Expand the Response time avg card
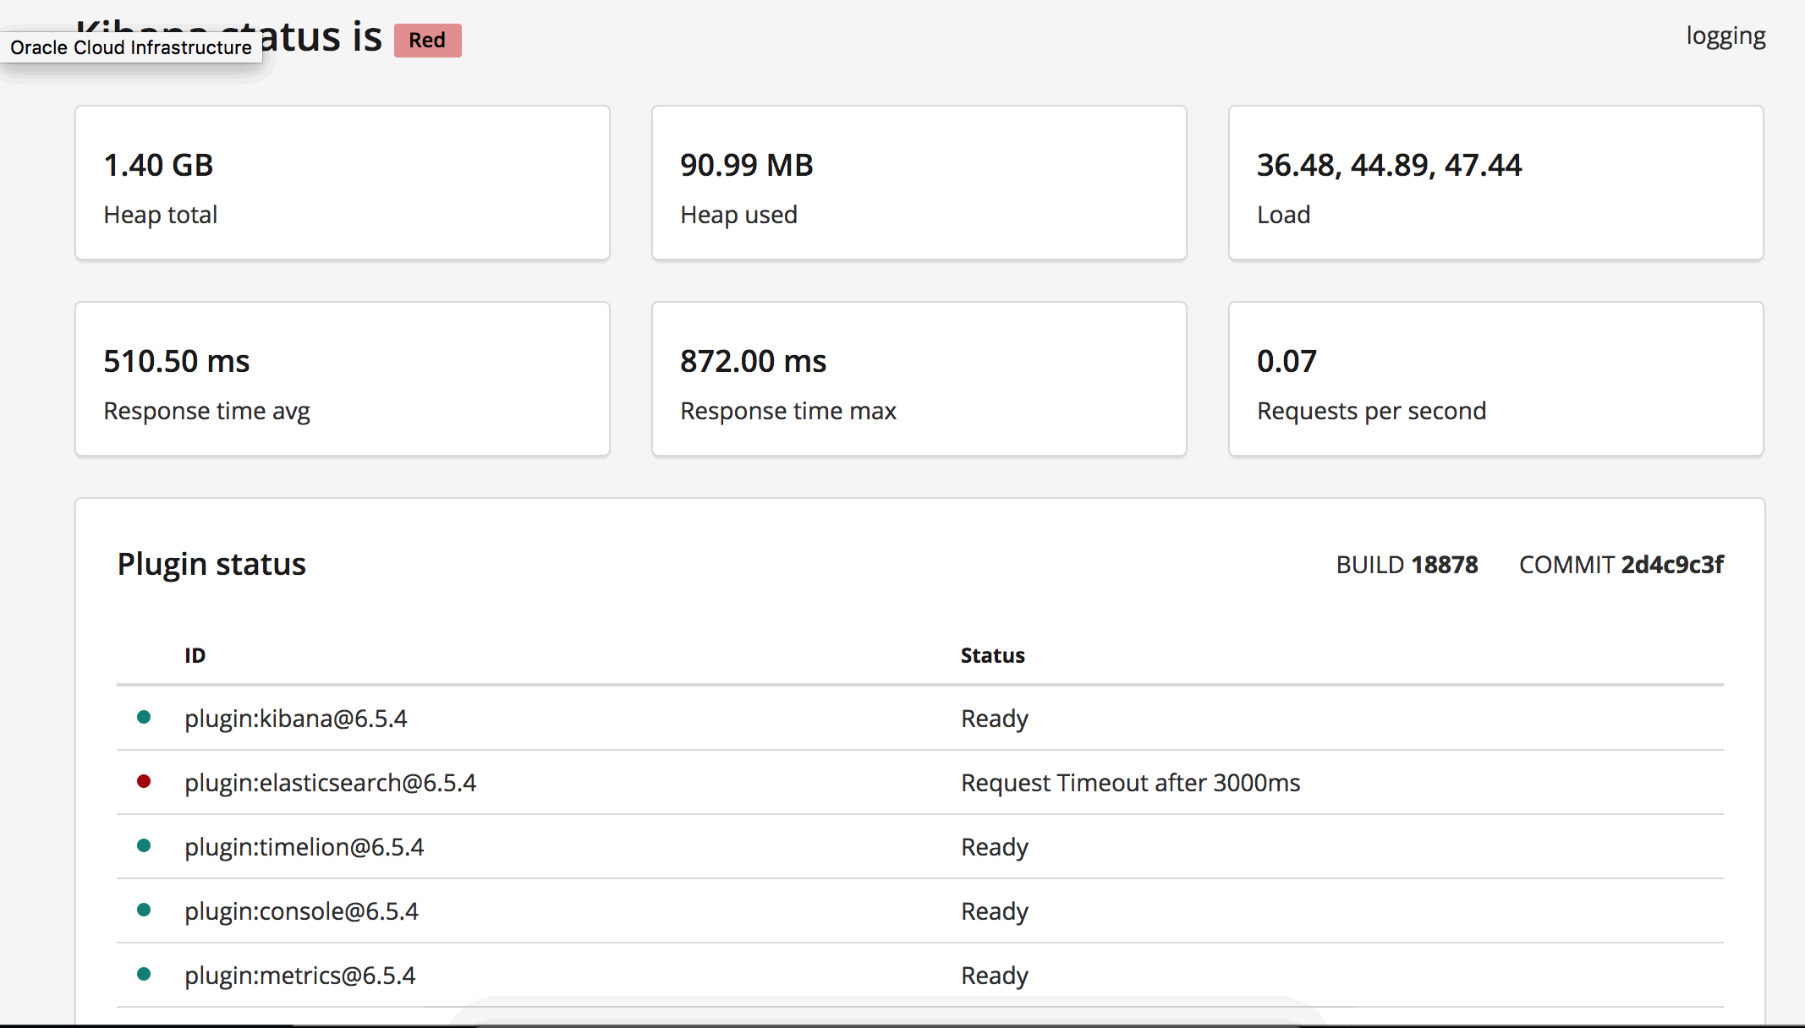The image size is (1805, 1028). (342, 379)
